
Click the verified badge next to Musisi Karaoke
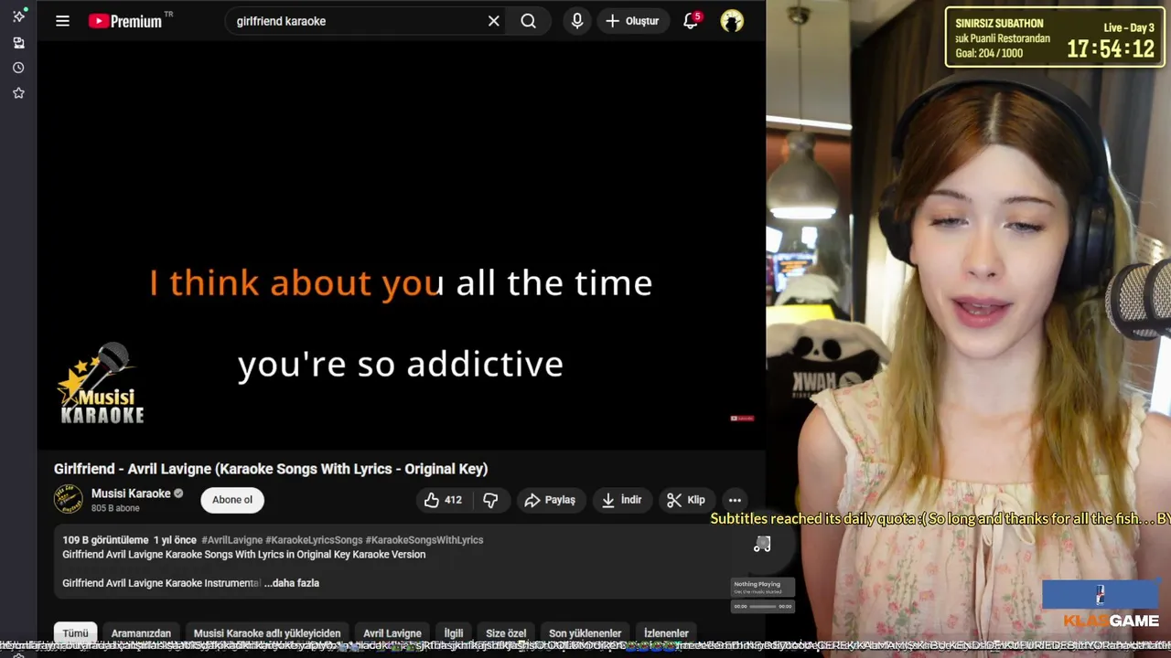click(178, 493)
